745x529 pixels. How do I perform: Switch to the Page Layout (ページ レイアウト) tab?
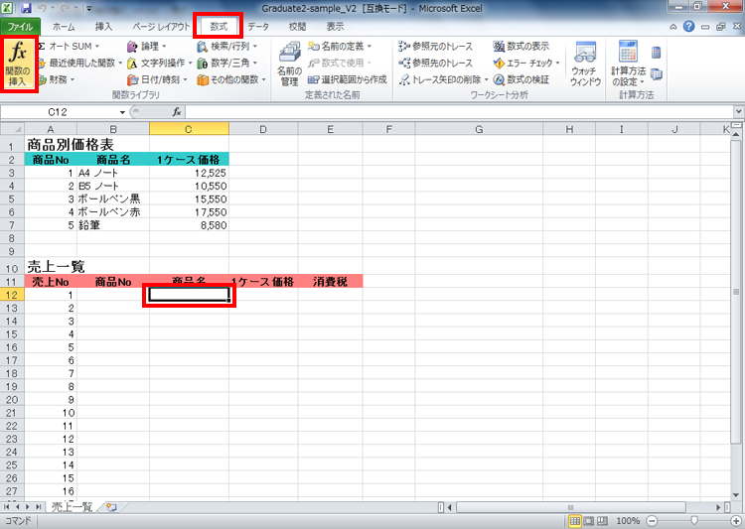161,27
